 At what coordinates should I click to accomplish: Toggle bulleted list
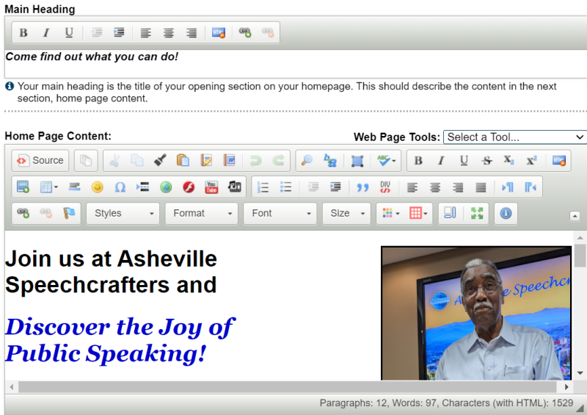coord(285,187)
